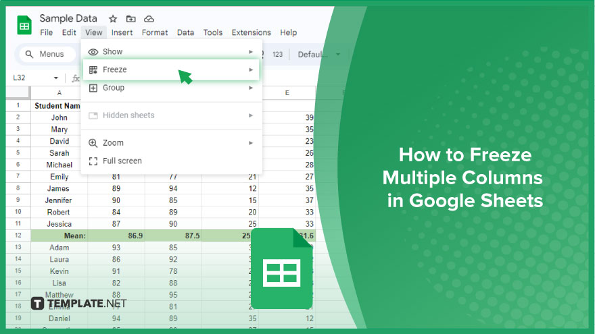
Task: Select the cell containing Sarah
Action: pyautogui.click(x=59, y=153)
